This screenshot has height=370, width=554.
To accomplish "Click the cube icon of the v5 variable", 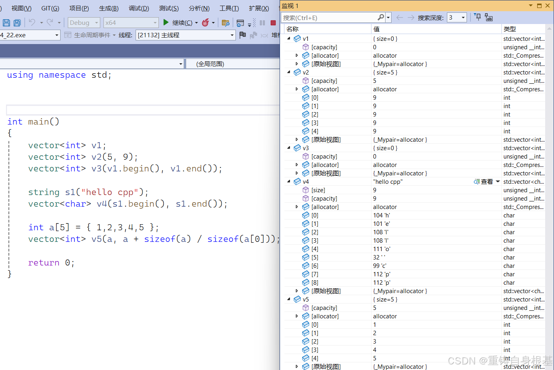I will tap(297, 299).
